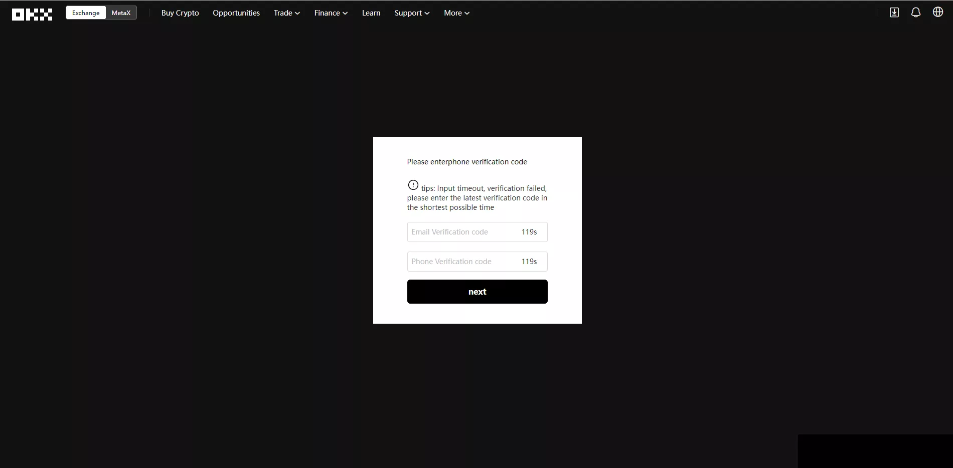Click the phone code 119s countdown
The image size is (953, 468).
click(529, 262)
